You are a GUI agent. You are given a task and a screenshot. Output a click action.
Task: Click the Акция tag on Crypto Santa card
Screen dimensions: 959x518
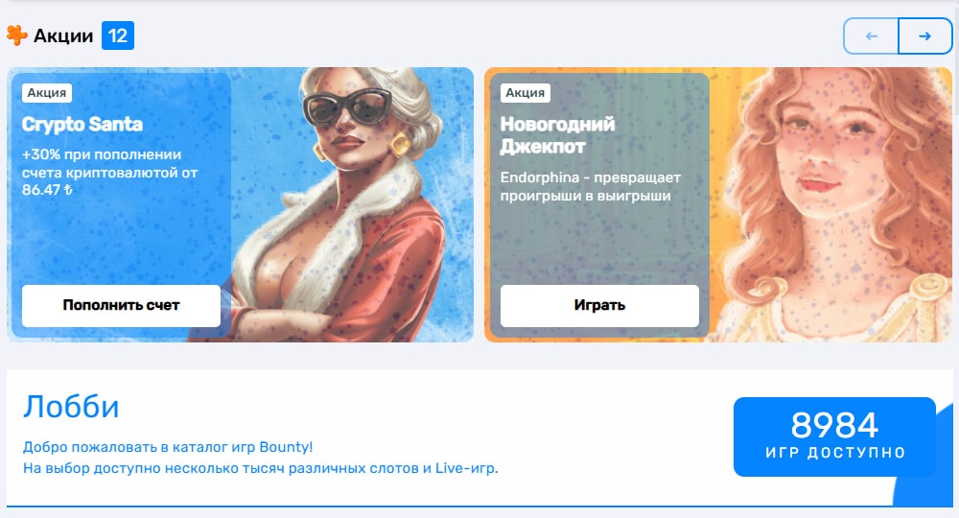(x=47, y=93)
